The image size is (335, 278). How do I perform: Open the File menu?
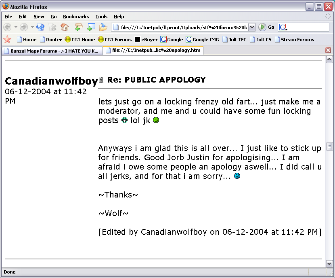point(8,17)
